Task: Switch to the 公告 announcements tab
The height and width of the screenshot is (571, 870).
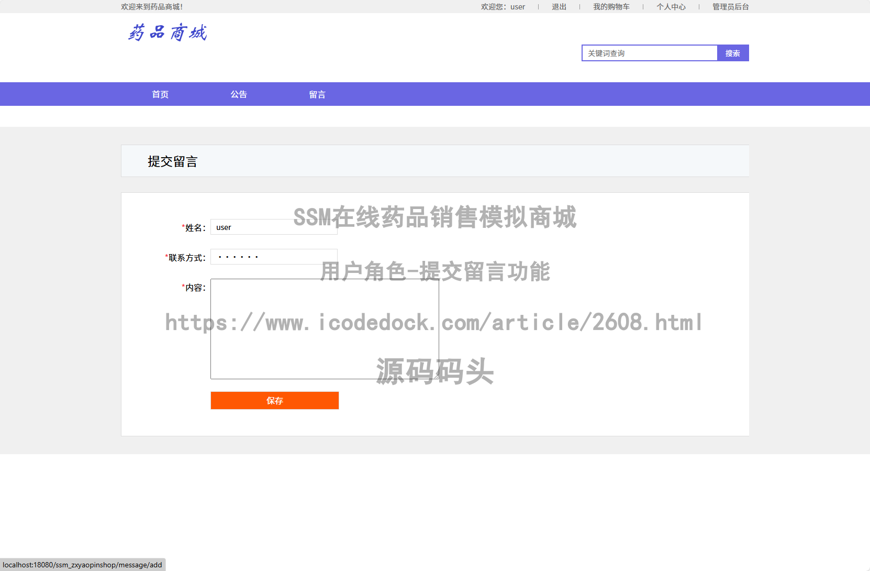Action: 239,94
